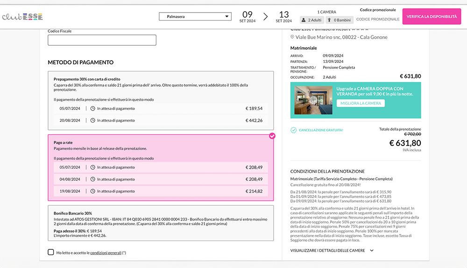The width and height of the screenshot is (467, 268).
Task: Click clock icon on the 05/07/2024 €208,49 row
Action: (92, 167)
